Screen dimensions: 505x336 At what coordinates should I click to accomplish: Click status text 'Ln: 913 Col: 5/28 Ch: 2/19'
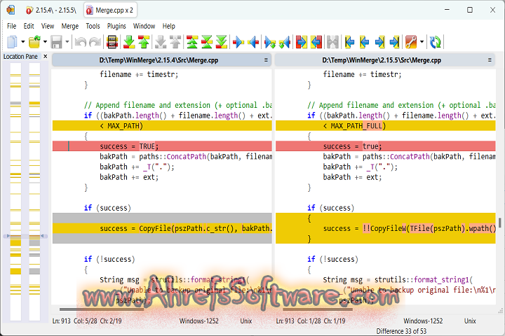click(87, 321)
